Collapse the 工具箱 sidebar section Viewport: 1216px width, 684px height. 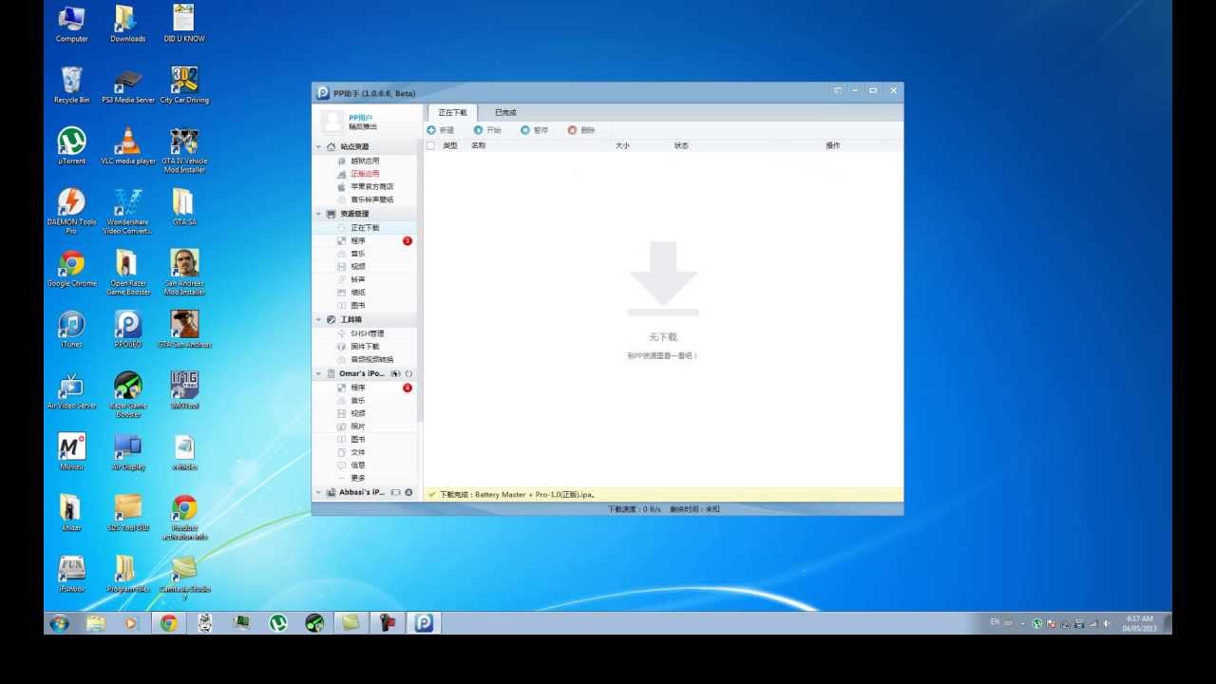coord(318,320)
